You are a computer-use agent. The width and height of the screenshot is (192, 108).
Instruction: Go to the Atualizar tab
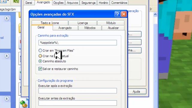[x=113, y=28]
